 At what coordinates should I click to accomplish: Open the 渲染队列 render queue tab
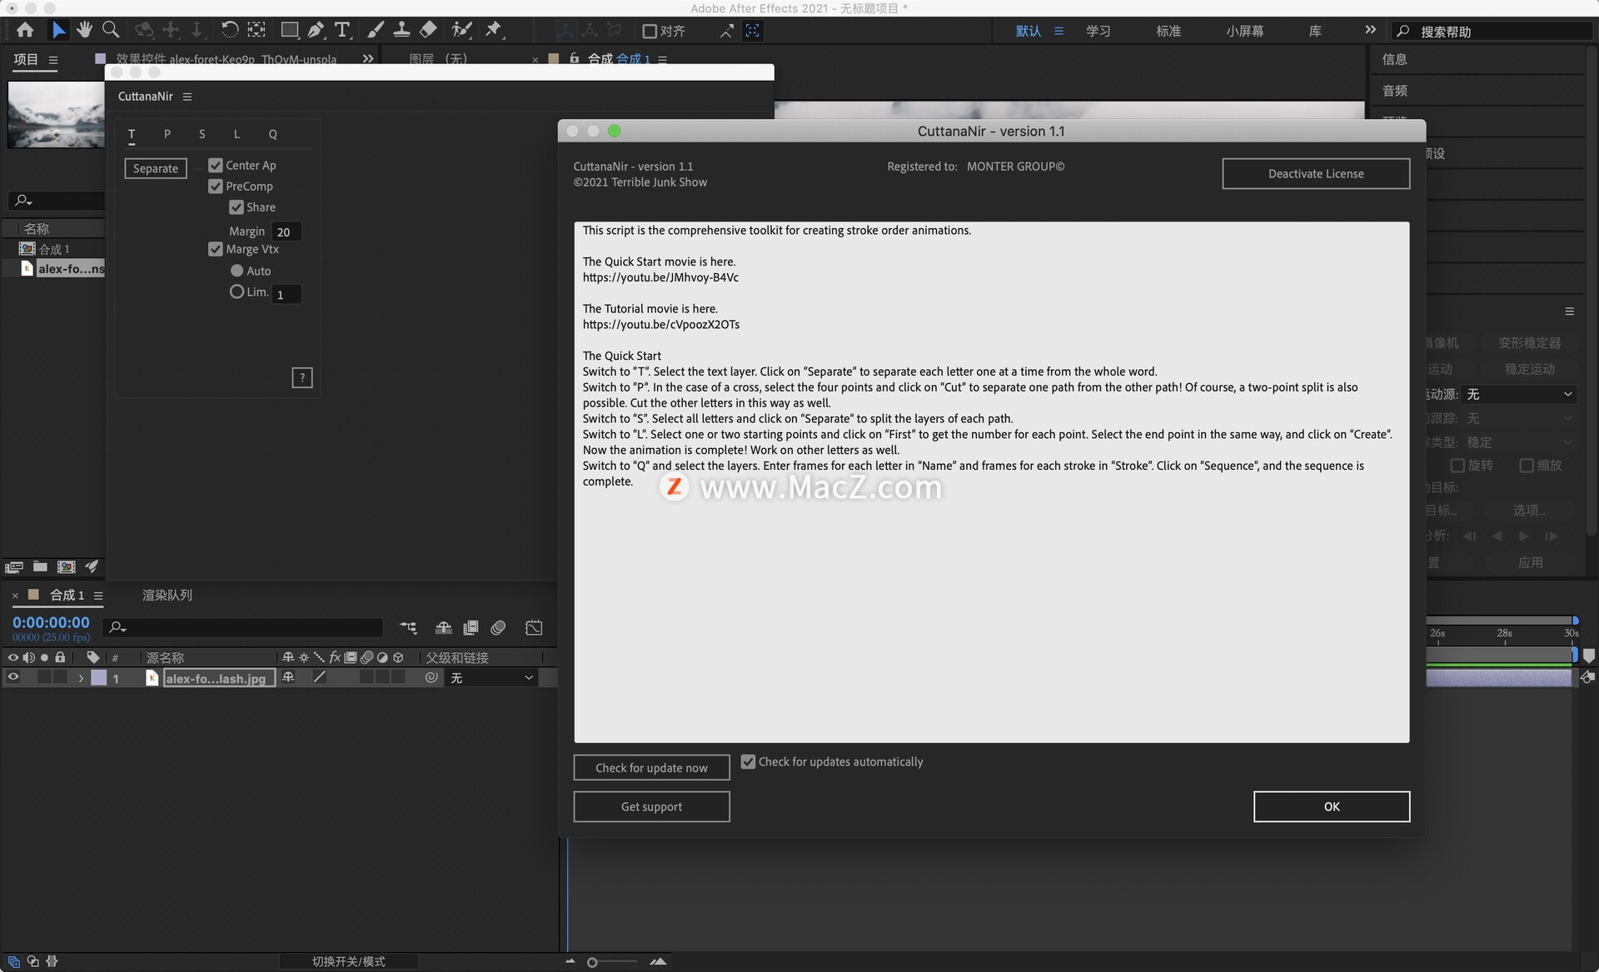pyautogui.click(x=167, y=595)
